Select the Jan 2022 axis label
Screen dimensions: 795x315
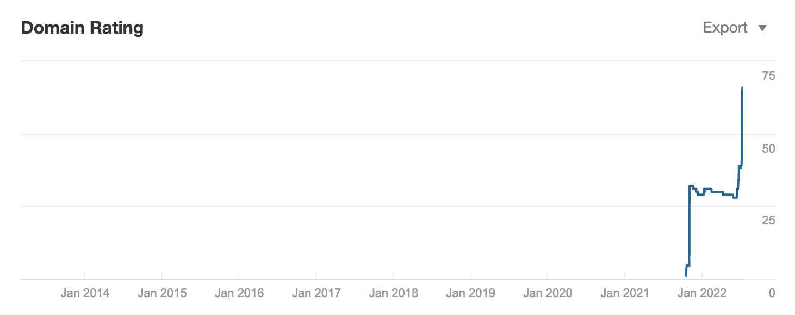(x=703, y=293)
